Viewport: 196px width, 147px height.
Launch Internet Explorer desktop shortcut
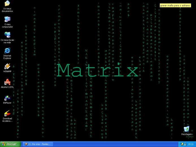pyautogui.click(x=7, y=51)
